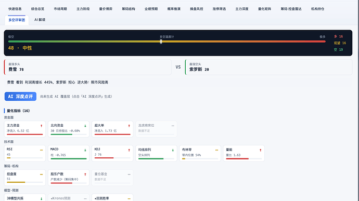Click the red up arrow on 主力资金
359x201 pixels.
[x=42, y=126]
